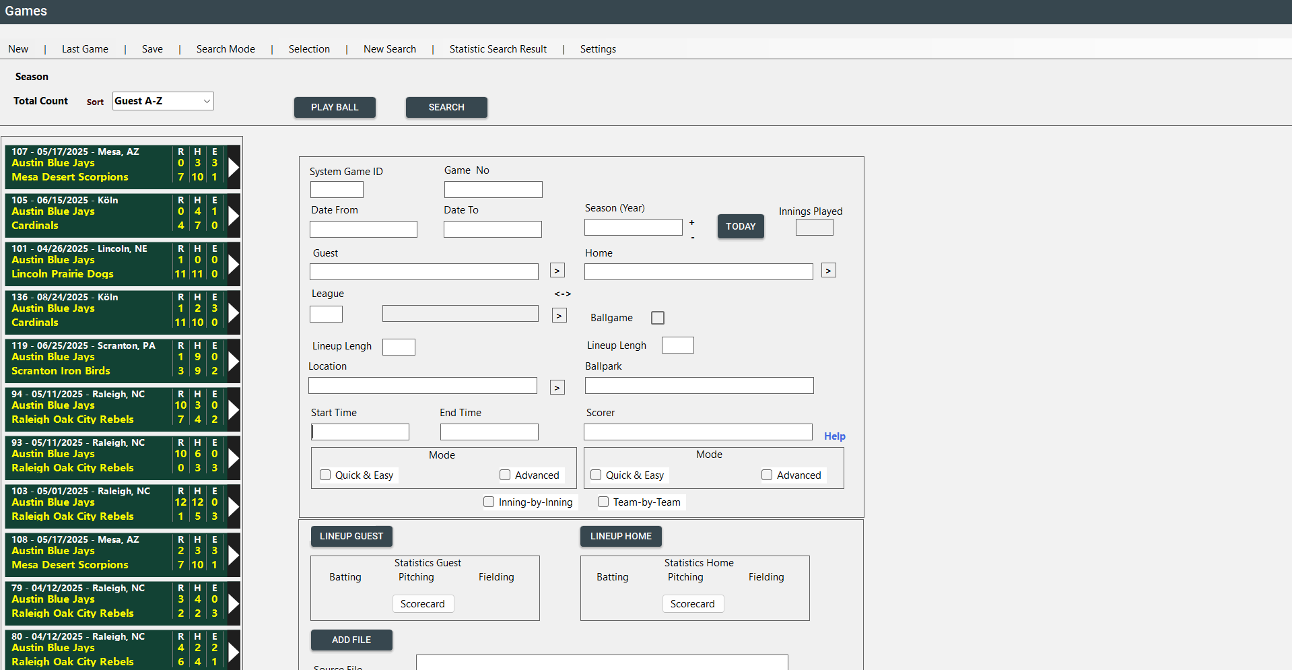Enable the Inning-by-Inning checkbox
Viewport: 1292px width, 670px height.
pos(489,502)
